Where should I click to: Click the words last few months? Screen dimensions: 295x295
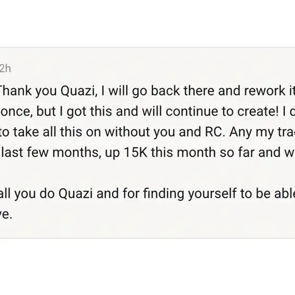(51, 152)
